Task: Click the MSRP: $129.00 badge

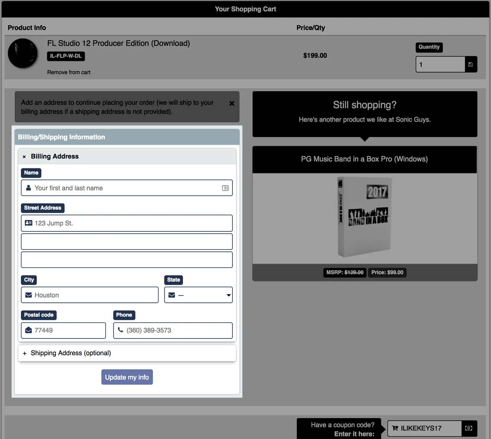Action: pos(345,272)
